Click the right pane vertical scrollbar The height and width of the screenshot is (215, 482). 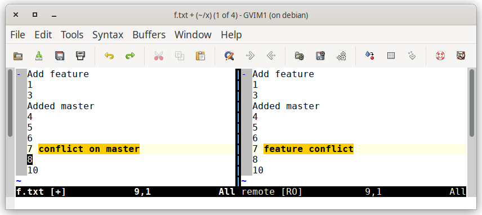472,103
